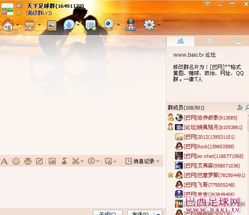This screenshot has width=249, height=215.
Task: Click the create discussion group icon
Action: tap(91, 25)
